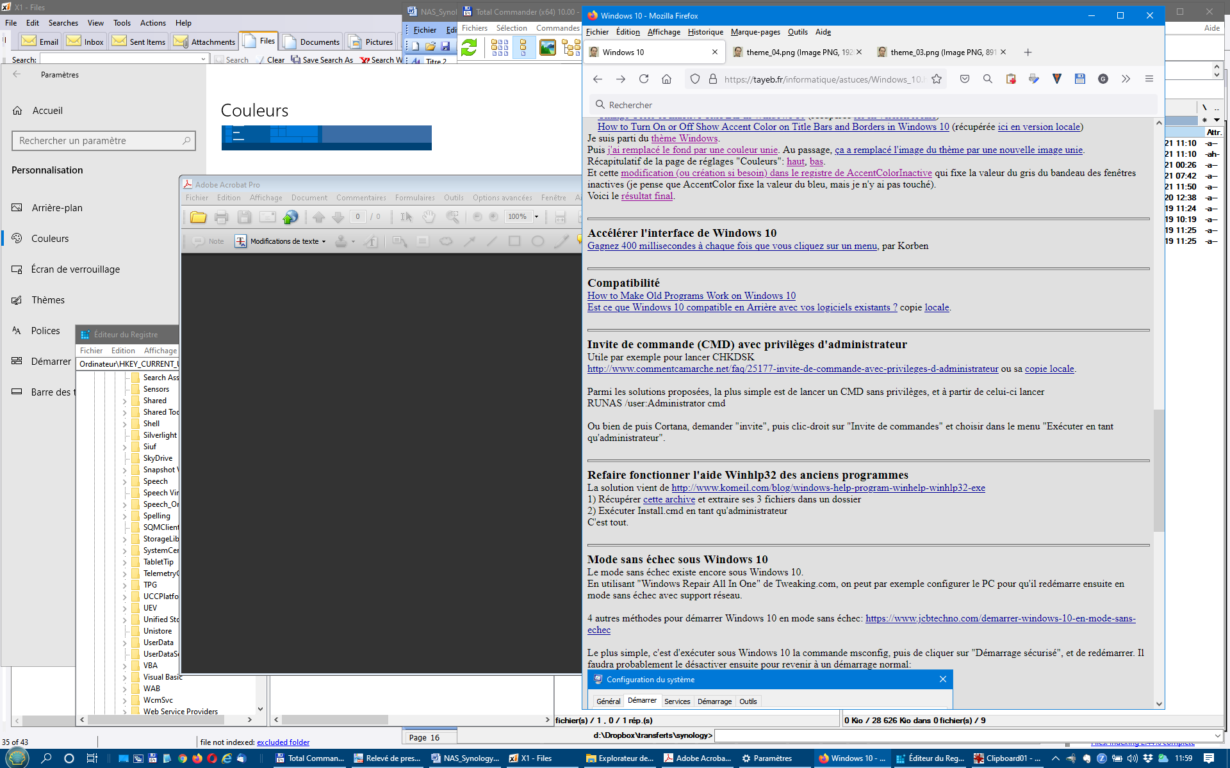Click Rechercher un paramètre search box
Viewport: 1230px width, 768px height.
[x=104, y=141]
